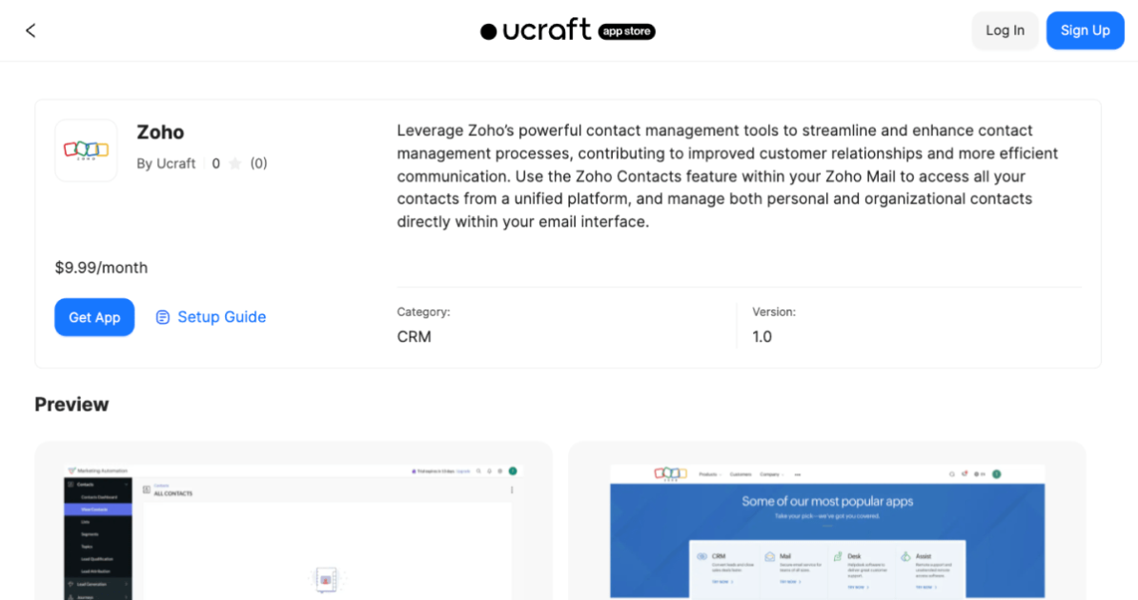Click the Ucraft app store logo
Screen dimensions: 1138x600
click(567, 30)
